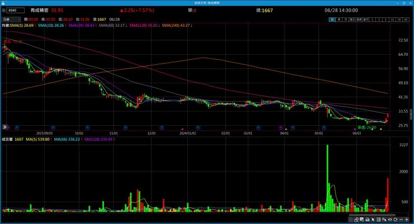Click the 05/02 date axis label

point(319,134)
